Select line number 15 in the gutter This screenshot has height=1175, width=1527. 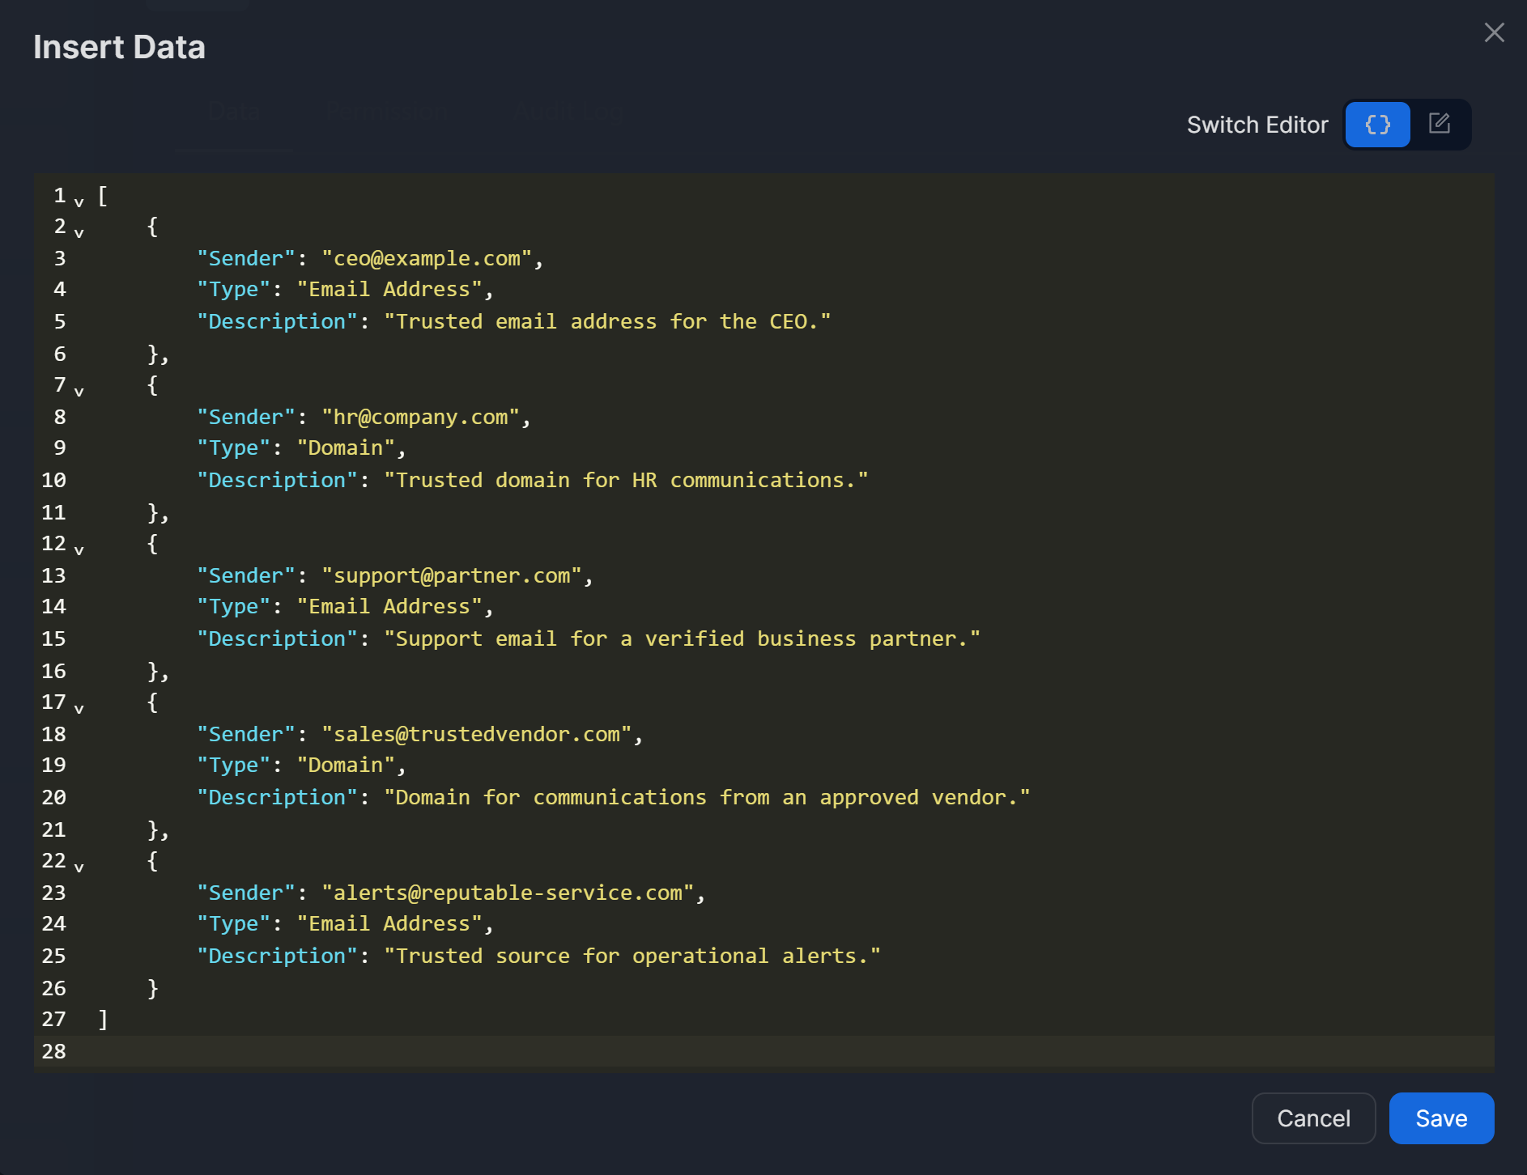tap(53, 638)
